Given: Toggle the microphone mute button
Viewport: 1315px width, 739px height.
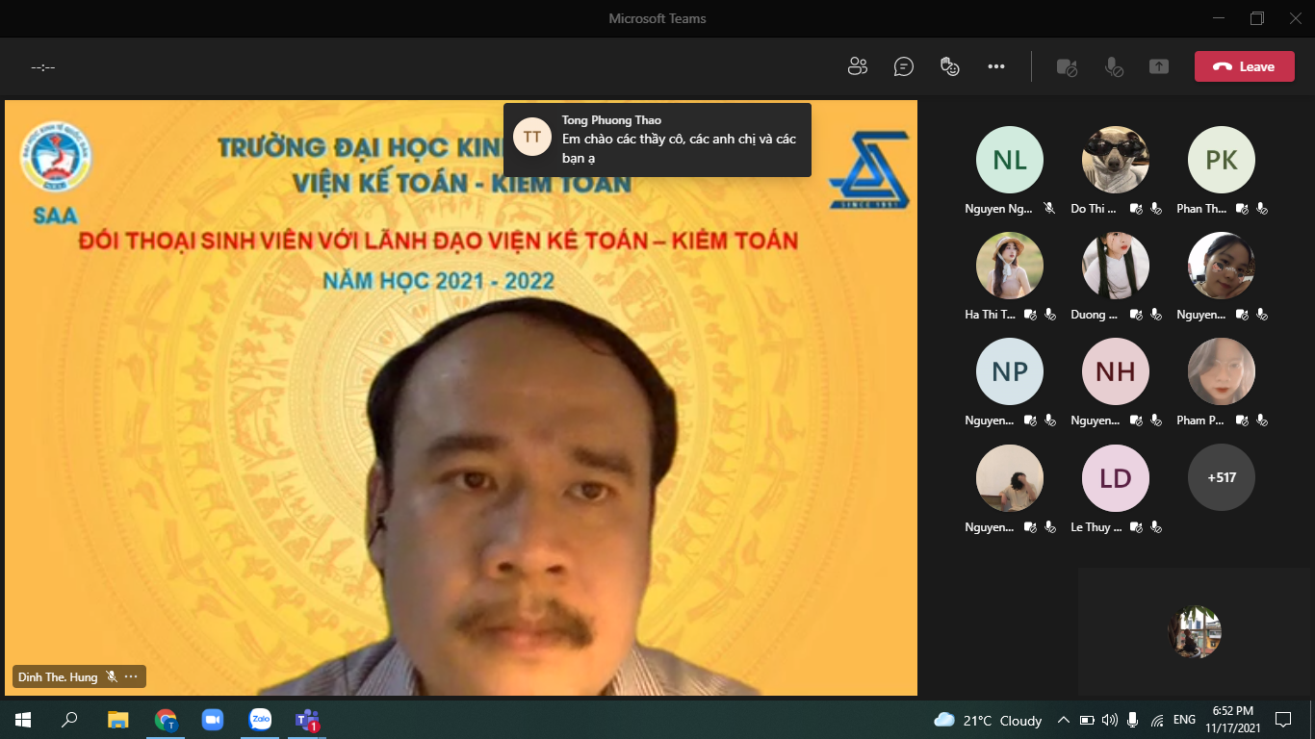Looking at the screenshot, I should point(1113,66).
